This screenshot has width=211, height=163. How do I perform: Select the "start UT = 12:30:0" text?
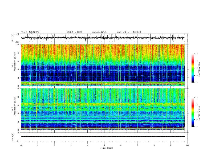coord(129,32)
